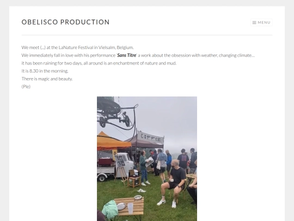Click the COFFIE banner in the photo
This screenshot has width=294, height=221.
[x=151, y=138]
